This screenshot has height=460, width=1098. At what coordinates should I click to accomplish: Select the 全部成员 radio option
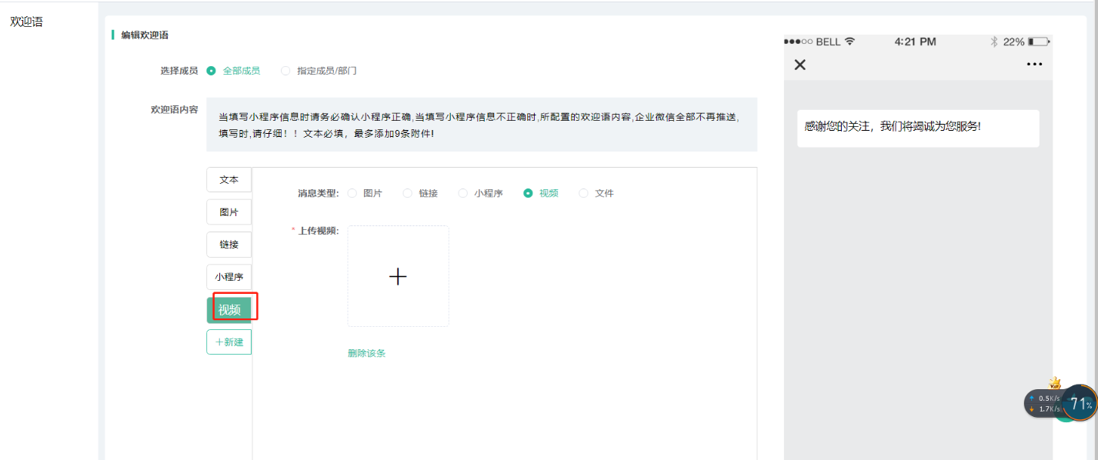(212, 71)
